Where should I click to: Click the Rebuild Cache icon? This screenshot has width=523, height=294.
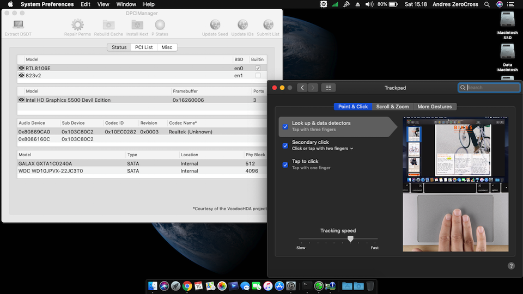click(x=108, y=25)
